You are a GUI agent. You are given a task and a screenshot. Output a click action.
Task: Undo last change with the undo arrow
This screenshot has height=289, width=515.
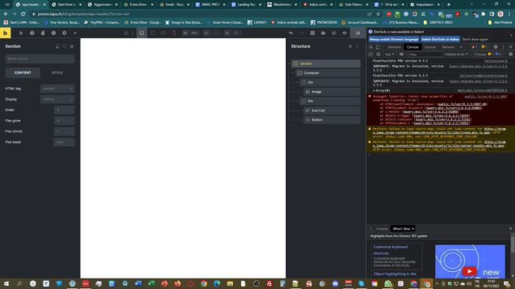pyautogui.click(x=291, y=33)
